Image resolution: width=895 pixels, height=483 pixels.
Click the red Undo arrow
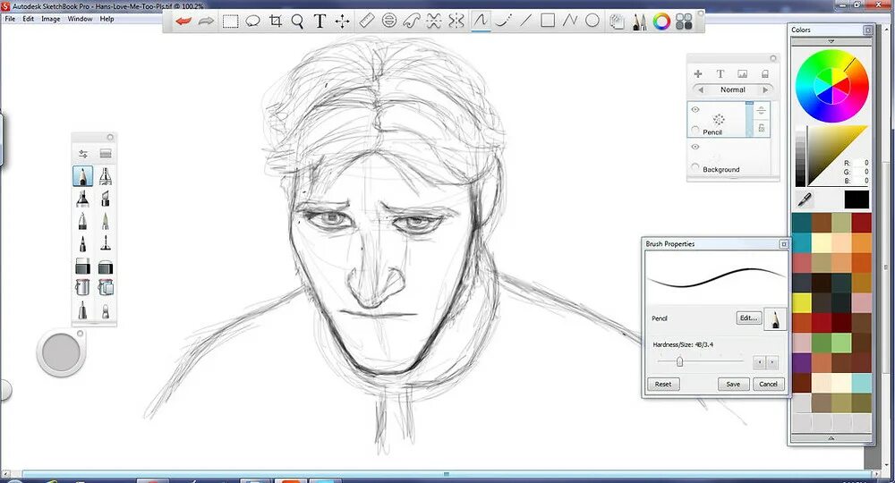(x=183, y=21)
